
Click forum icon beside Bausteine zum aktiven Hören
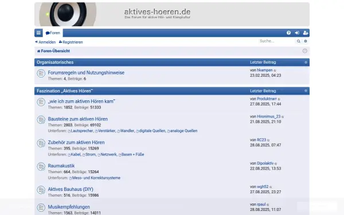click(x=41, y=120)
